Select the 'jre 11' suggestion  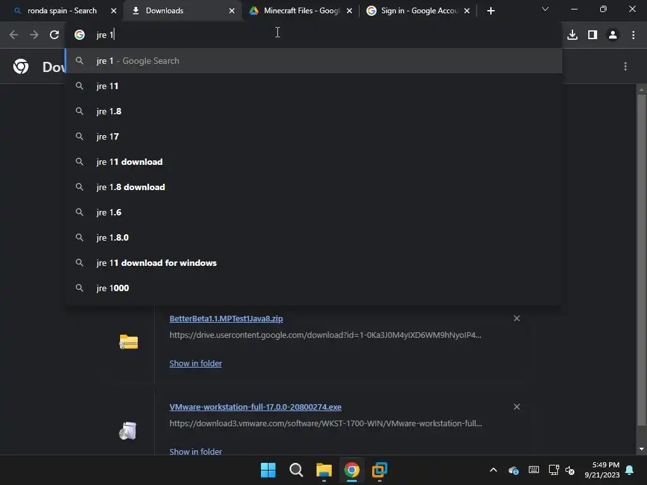point(313,86)
